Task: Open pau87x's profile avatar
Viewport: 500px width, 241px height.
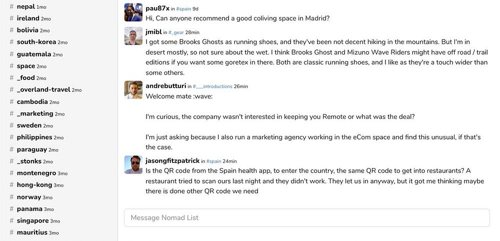Action: [x=133, y=12]
